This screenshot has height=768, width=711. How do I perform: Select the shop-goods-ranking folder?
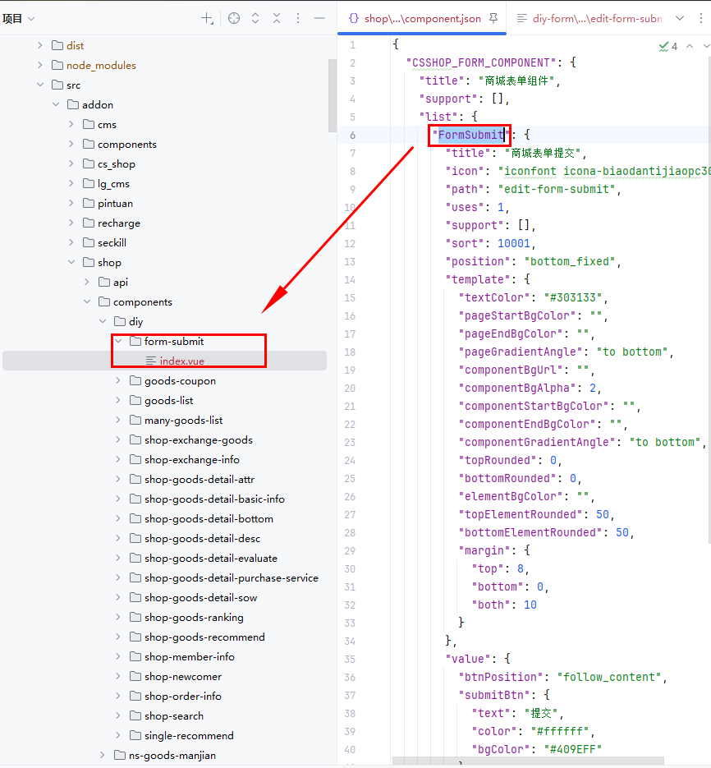point(194,617)
